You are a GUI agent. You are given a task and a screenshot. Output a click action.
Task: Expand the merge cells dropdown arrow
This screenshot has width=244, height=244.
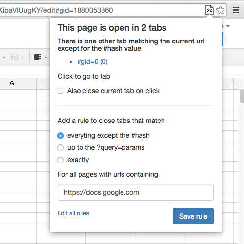pos(22,57)
